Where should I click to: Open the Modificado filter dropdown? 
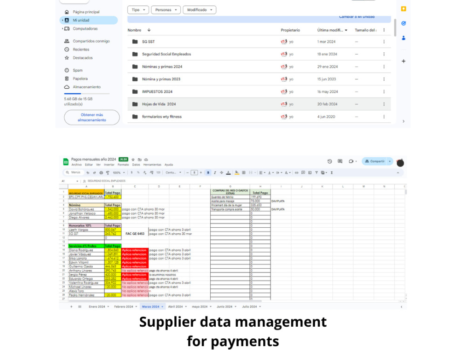pyautogui.click(x=199, y=10)
